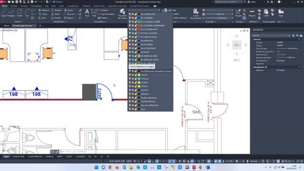Add a new layout with plus button
This screenshot has height=171, width=304.
(x=108, y=156)
